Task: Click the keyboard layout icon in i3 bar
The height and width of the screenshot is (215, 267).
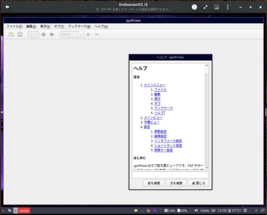Action: pyautogui.click(x=213, y=210)
